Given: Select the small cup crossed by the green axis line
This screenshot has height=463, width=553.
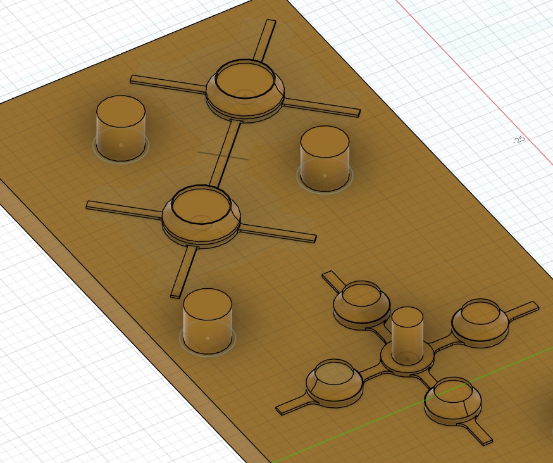Looking at the screenshot, I should [x=452, y=401].
